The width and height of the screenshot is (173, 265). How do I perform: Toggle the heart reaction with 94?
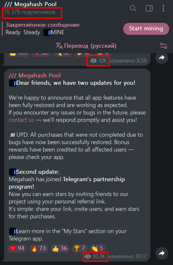click(17, 248)
